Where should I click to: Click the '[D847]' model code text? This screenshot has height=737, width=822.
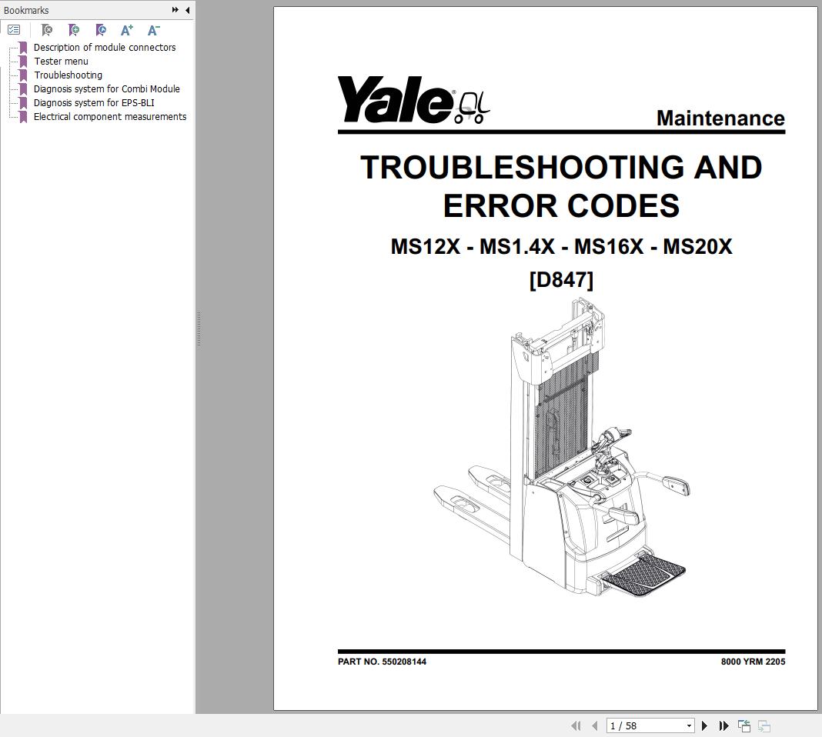tap(561, 279)
